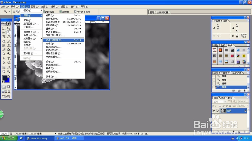Open the History panel flyout menu arrow

tap(248, 73)
